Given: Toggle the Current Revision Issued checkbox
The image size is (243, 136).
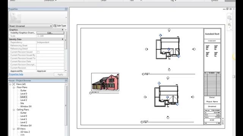Looking at the screenshot, I should (x=38, y=52).
